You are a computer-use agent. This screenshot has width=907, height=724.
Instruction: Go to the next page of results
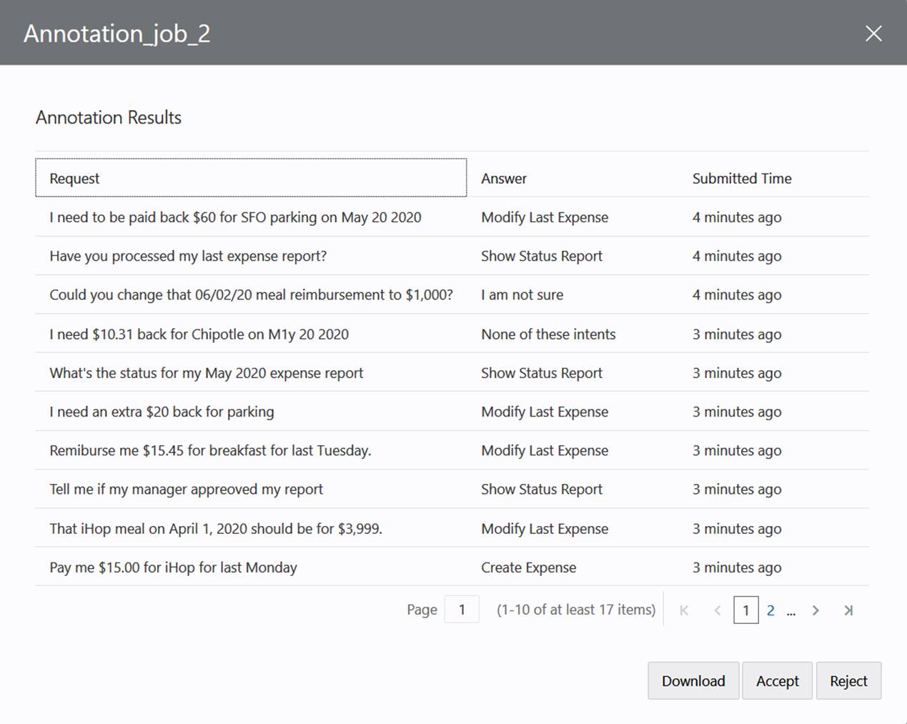click(816, 610)
